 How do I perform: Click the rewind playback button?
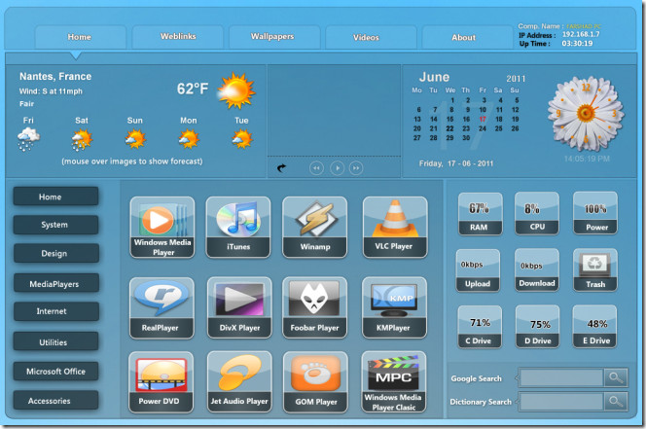pos(316,168)
